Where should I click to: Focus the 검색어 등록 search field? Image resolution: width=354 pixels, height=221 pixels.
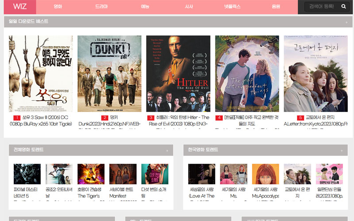tap(322, 7)
